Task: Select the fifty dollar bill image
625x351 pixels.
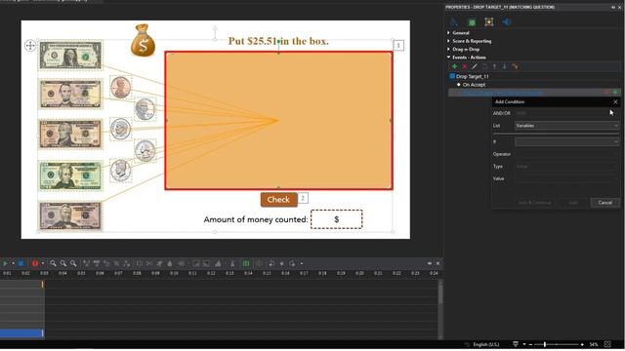Action: tap(70, 215)
